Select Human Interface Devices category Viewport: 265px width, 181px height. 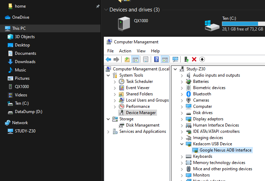pos(216,125)
